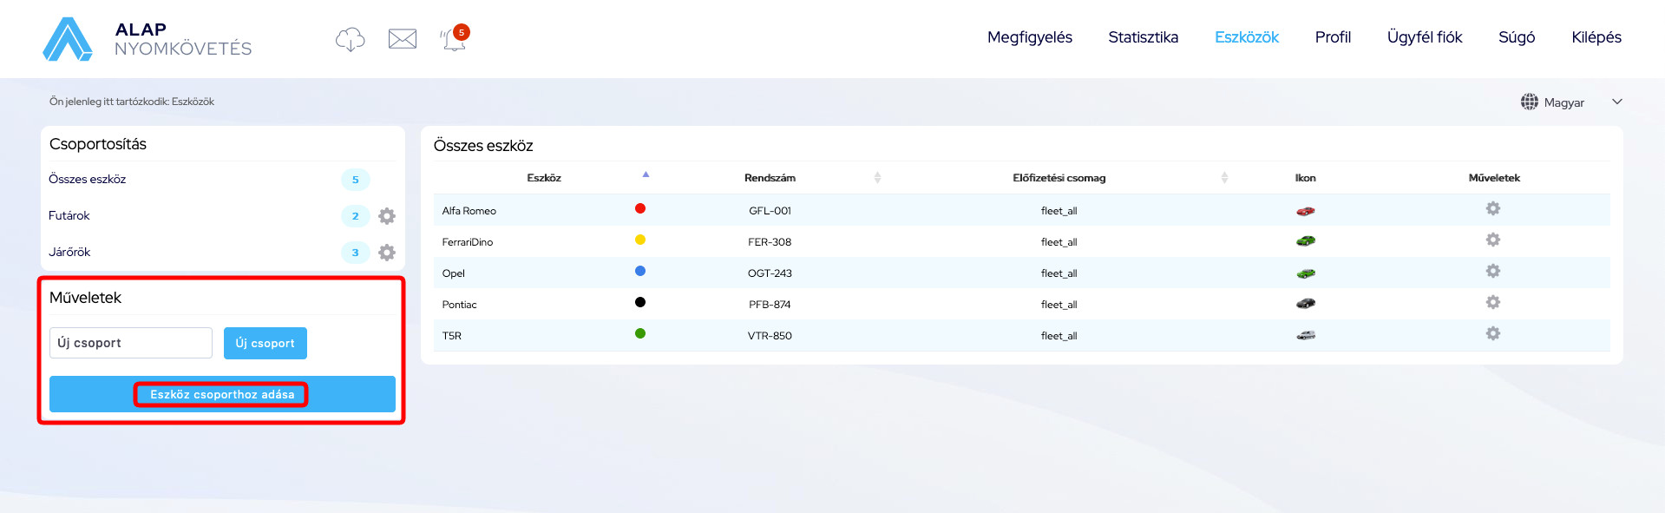
Task: Toggle Eszköz column sort arrow
Action: click(646, 174)
